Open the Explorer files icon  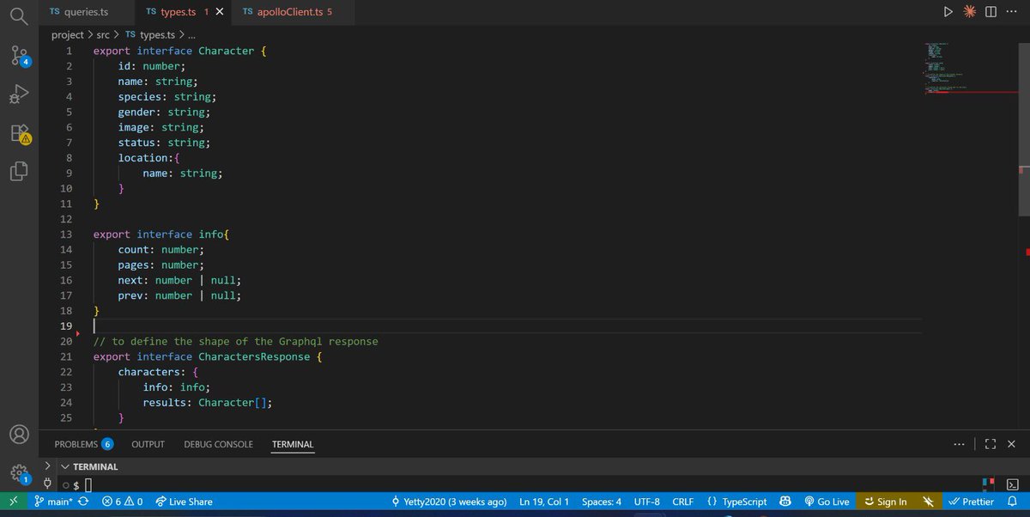click(19, 172)
